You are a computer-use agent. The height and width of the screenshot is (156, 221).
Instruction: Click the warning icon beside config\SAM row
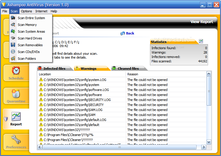(41, 114)
